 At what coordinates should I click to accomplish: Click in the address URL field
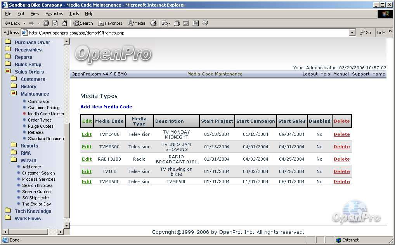tap(186, 33)
